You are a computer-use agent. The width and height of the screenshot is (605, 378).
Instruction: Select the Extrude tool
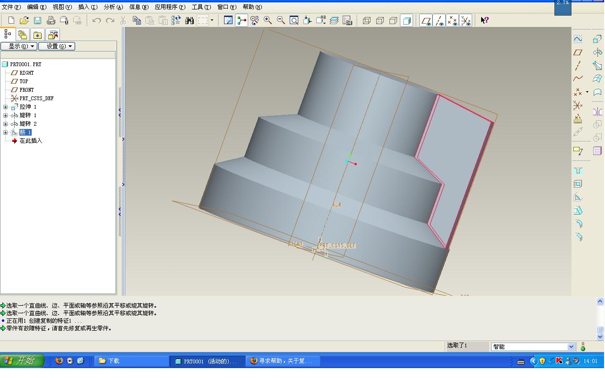tap(597, 39)
